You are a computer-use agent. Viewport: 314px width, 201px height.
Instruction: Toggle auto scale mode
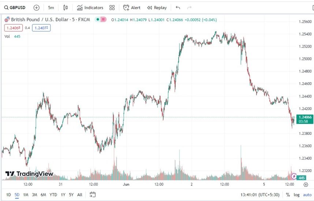pyautogui.click(x=307, y=195)
